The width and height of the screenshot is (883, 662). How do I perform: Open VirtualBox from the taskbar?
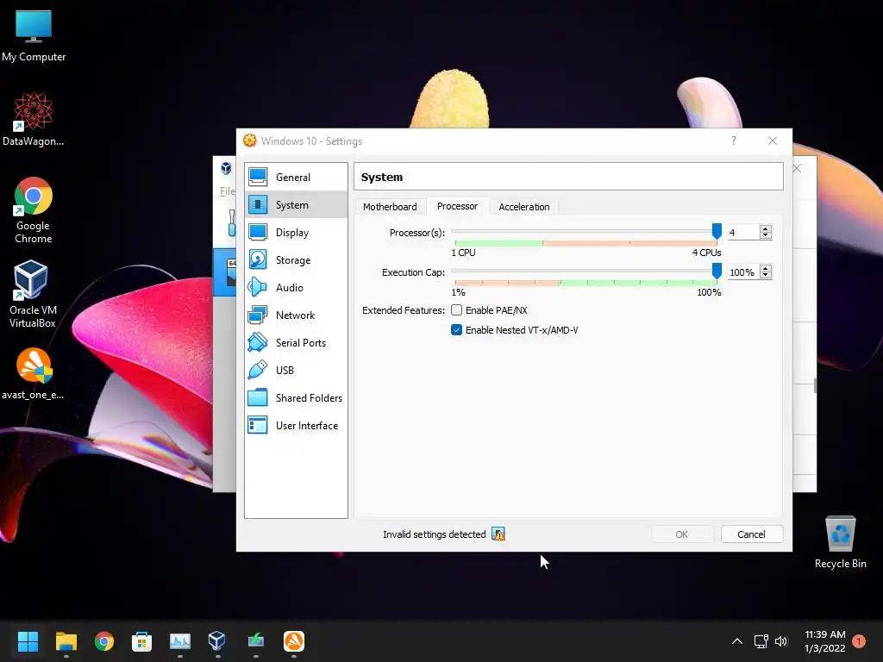[x=217, y=641]
